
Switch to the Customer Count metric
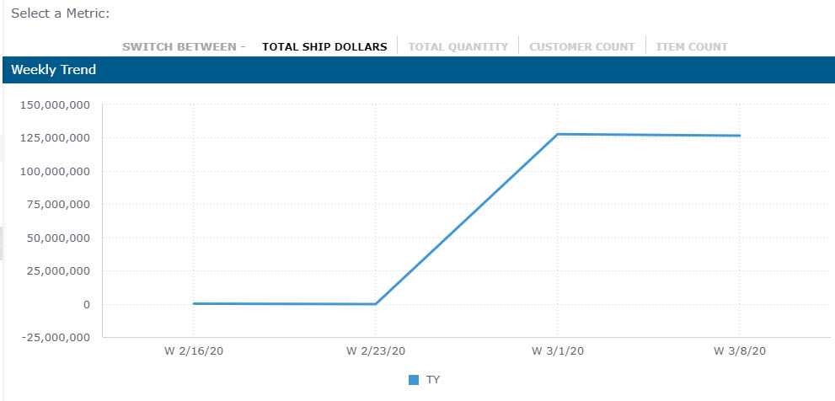581,47
